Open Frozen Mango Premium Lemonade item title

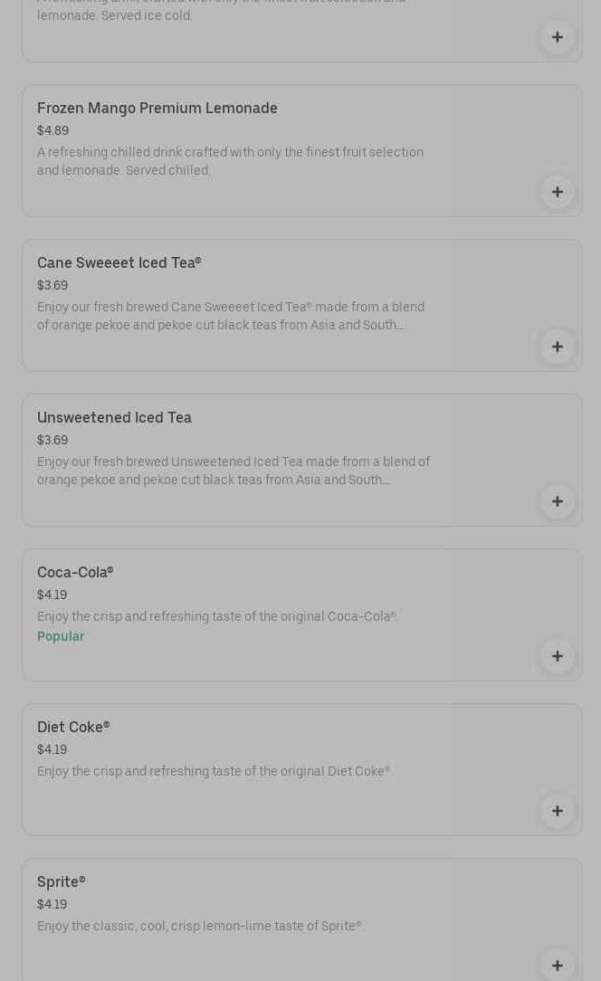[157, 109]
